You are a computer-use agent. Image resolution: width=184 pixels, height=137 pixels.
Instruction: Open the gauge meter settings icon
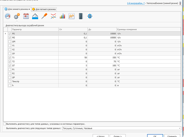[8, 16]
